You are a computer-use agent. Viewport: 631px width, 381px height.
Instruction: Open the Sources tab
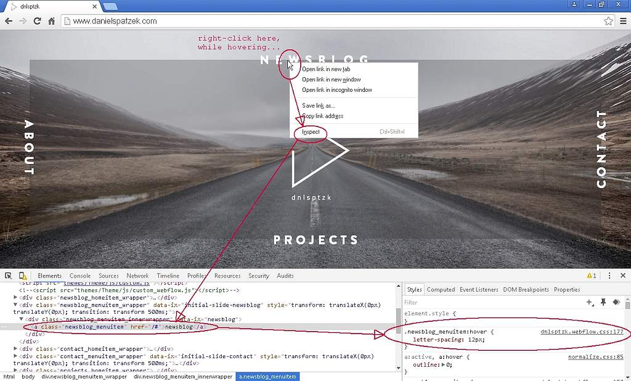click(108, 276)
